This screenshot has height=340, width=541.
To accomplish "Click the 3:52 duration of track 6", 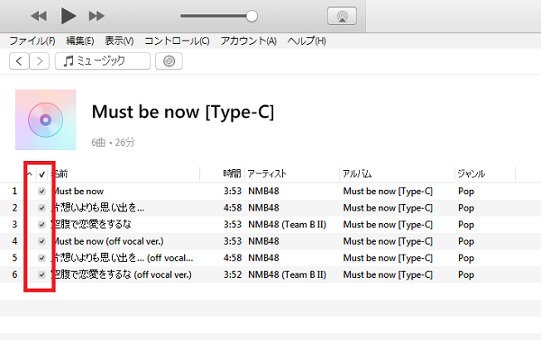I will click(x=233, y=274).
